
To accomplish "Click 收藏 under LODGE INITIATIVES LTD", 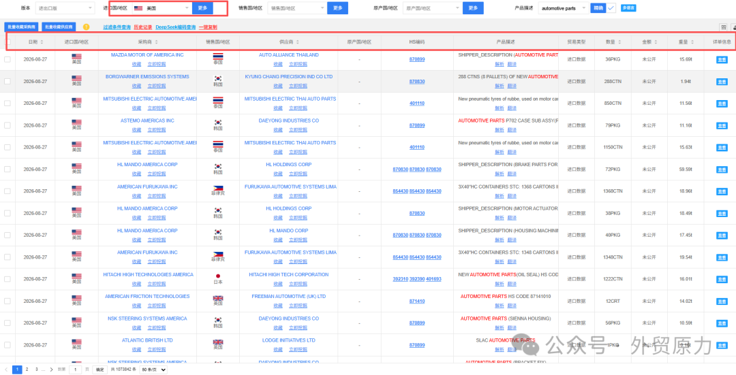I will (278, 350).
